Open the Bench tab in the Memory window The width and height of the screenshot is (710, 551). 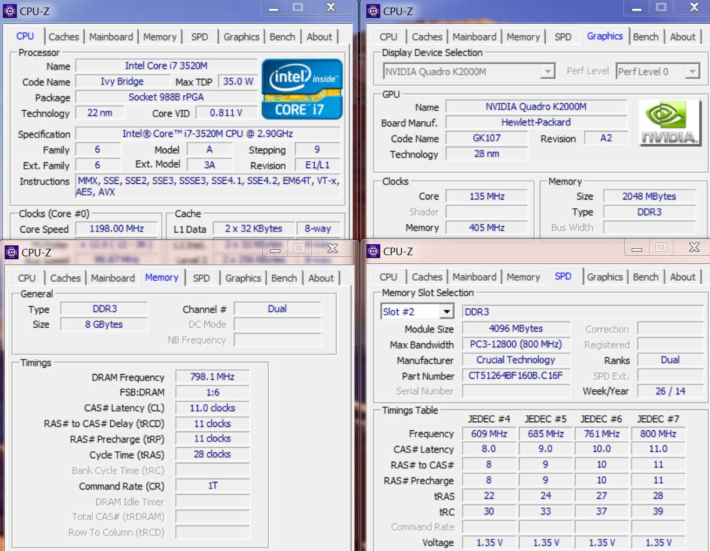284,278
